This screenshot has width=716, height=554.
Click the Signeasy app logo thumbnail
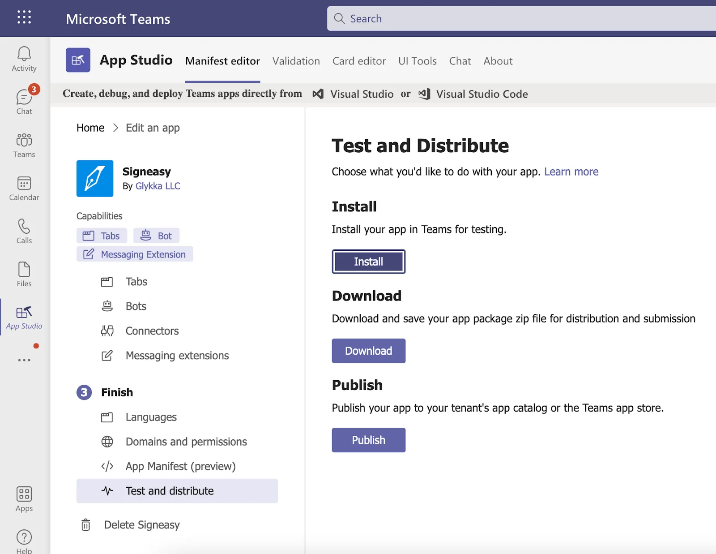pyautogui.click(x=95, y=178)
